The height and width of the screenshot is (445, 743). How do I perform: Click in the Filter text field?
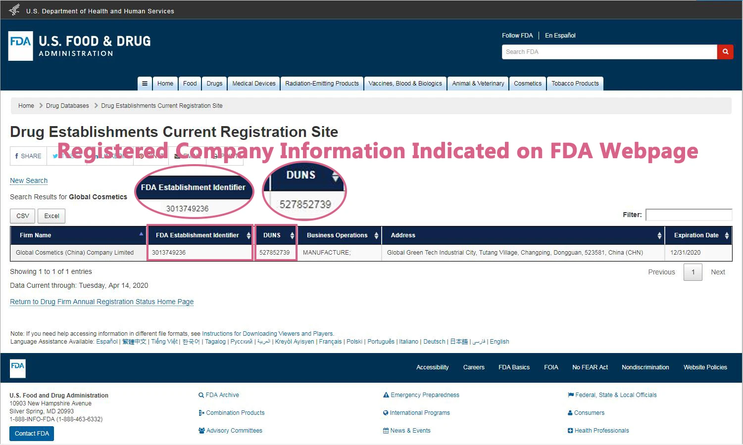pyautogui.click(x=688, y=215)
